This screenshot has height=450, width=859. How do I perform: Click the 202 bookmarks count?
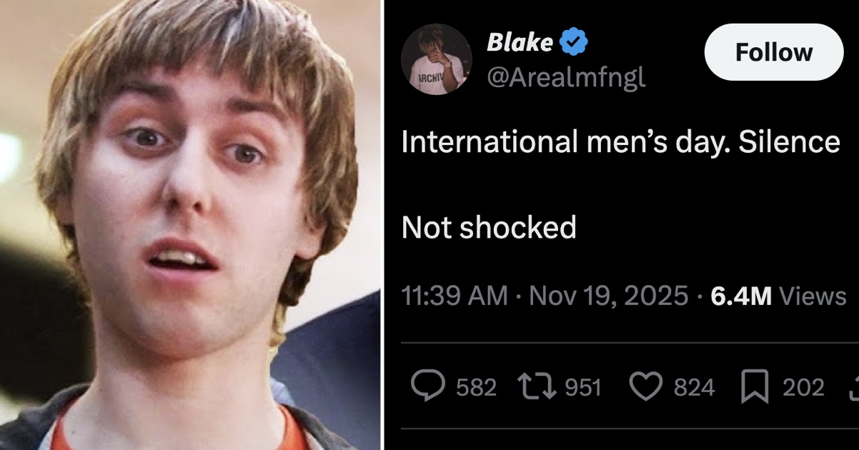(803, 387)
